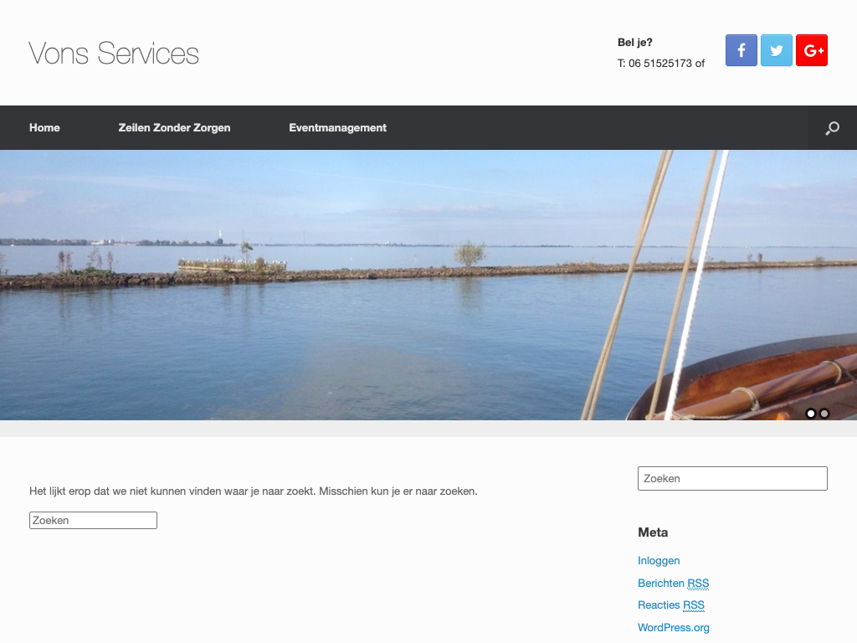Click the Vons Services site title
857x643 pixels.
coord(114,54)
